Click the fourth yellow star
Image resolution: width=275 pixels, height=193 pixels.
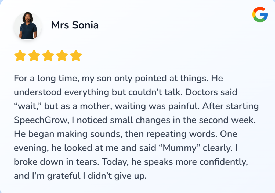(x=62, y=56)
